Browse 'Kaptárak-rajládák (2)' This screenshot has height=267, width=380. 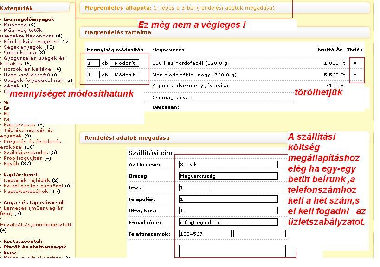[x=31, y=180]
